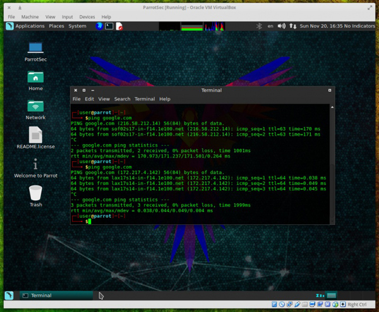This screenshot has height=312, width=379.
Task: Launch the terminal from the top panel
Action: tap(109, 27)
